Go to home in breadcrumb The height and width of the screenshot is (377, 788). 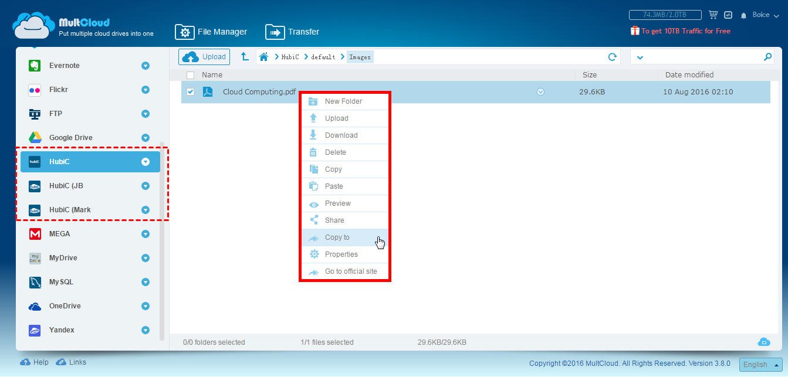(264, 57)
